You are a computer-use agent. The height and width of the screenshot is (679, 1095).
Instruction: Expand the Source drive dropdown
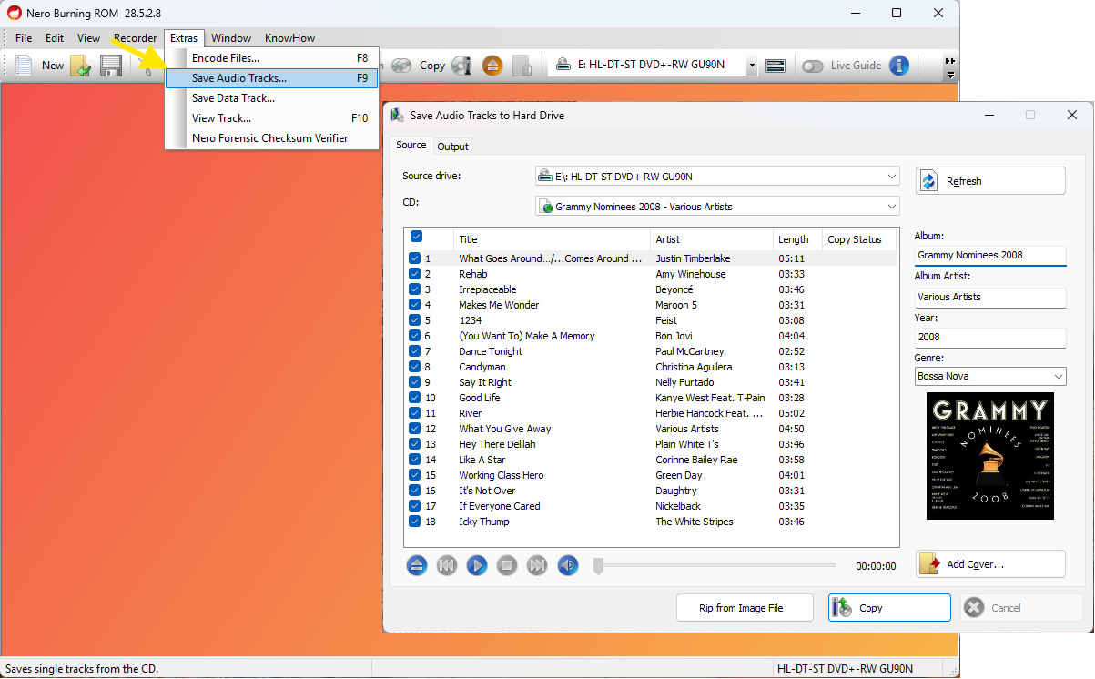(x=716, y=177)
